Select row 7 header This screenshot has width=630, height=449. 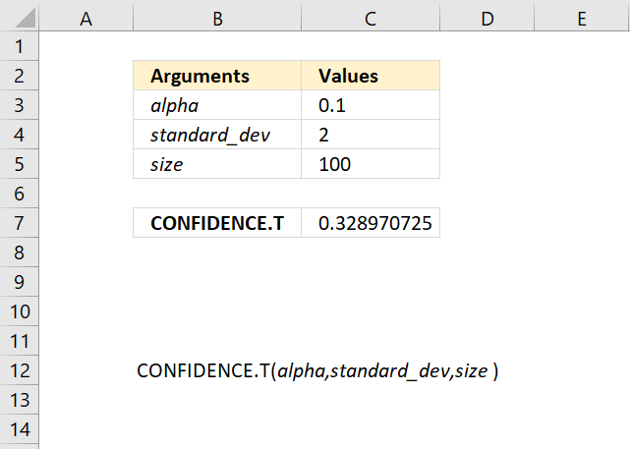point(20,223)
